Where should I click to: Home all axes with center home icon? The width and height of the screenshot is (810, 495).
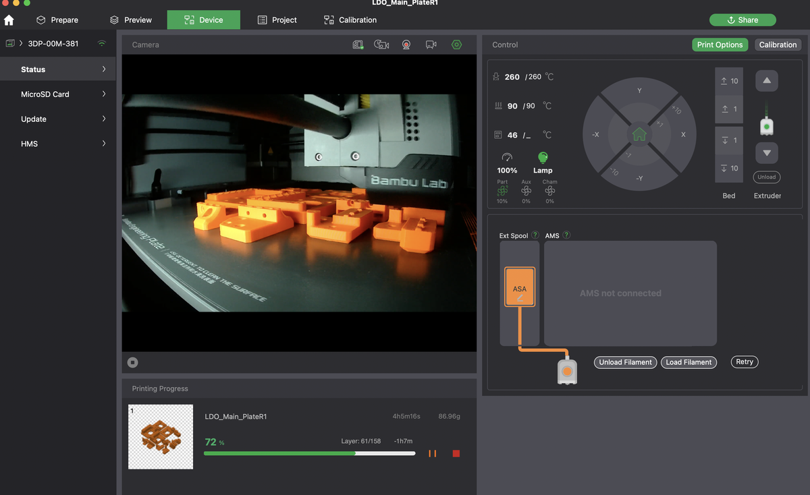639,134
